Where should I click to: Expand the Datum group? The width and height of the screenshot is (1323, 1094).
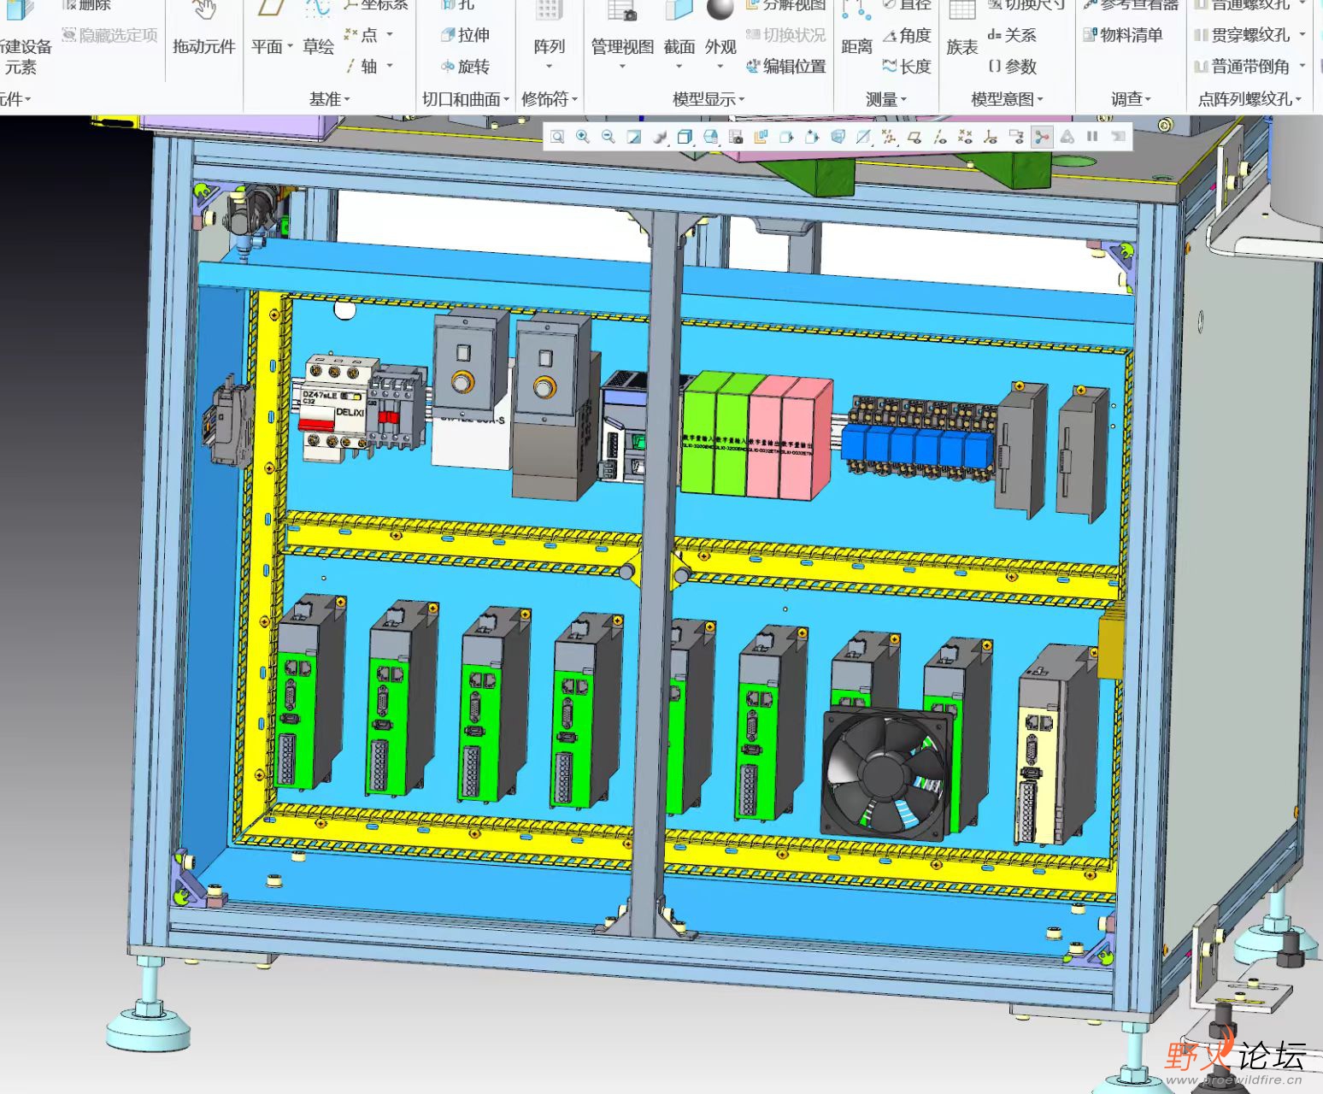pos(330,99)
